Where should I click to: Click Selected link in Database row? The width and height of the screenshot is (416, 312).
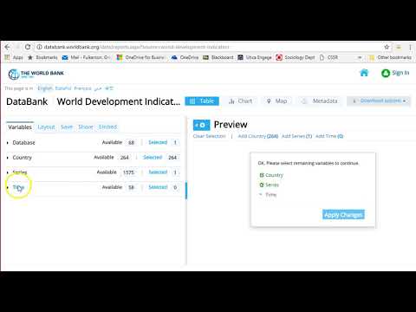pos(158,142)
